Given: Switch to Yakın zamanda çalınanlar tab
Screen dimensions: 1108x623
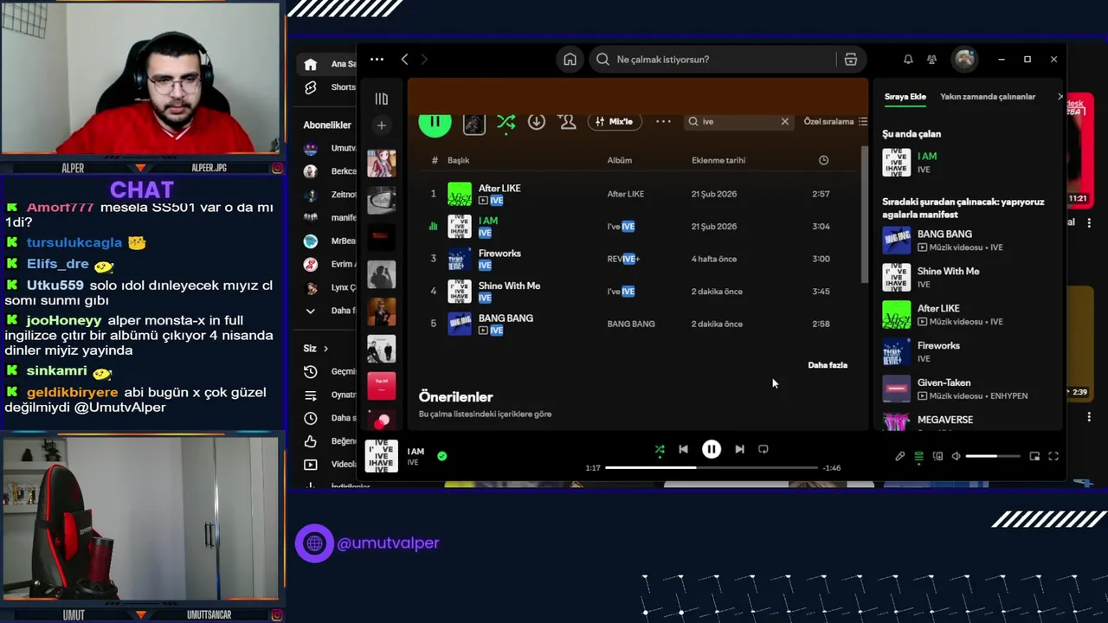Looking at the screenshot, I should click(x=988, y=97).
